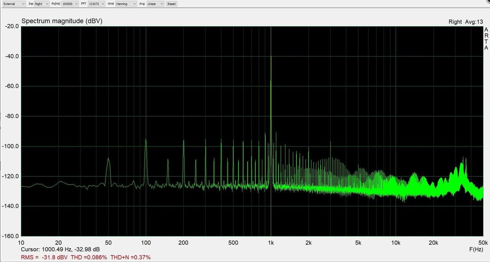
Task: Open the Avg averaging dropdown showing Linear
Action: coord(155,4)
